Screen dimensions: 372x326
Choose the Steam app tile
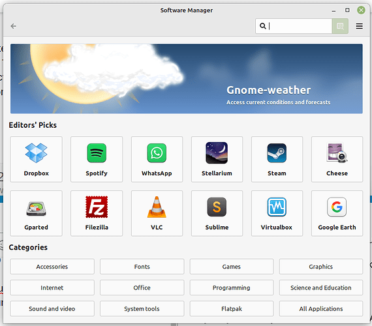point(277,159)
